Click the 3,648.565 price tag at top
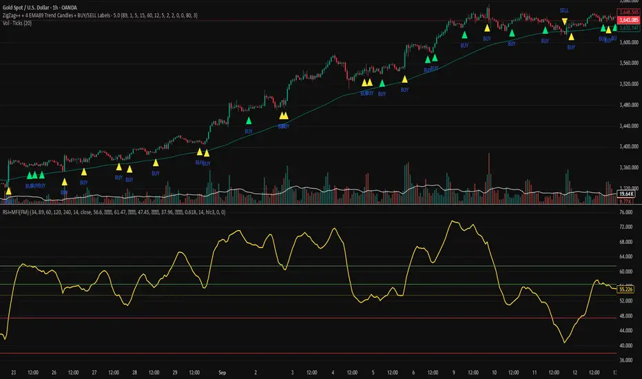This screenshot has width=642, height=379. point(628,12)
